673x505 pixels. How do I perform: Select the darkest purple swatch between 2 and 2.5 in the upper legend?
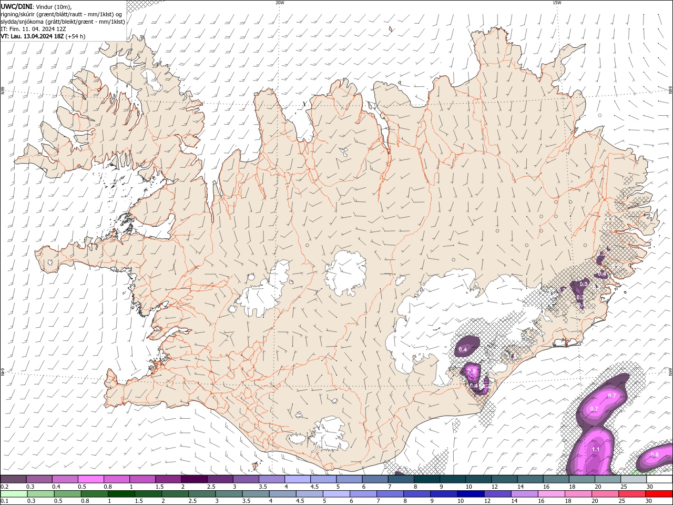click(x=194, y=479)
